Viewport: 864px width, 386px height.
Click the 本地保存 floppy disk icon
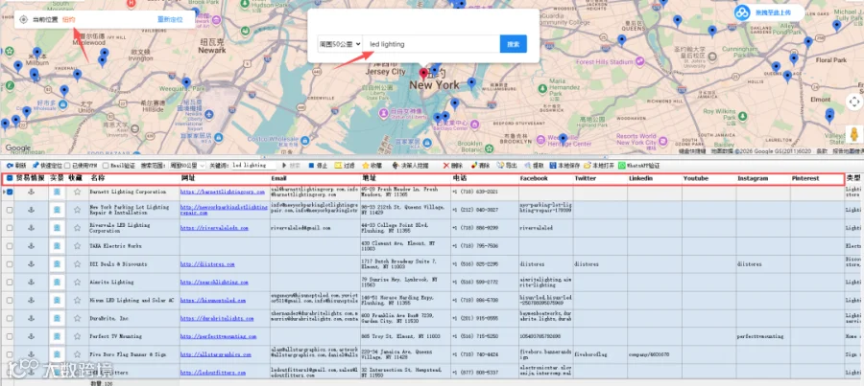(553, 165)
